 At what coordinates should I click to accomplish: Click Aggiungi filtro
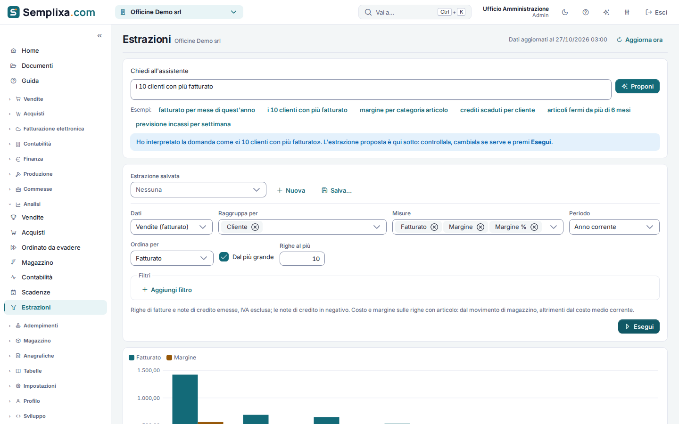(x=167, y=290)
